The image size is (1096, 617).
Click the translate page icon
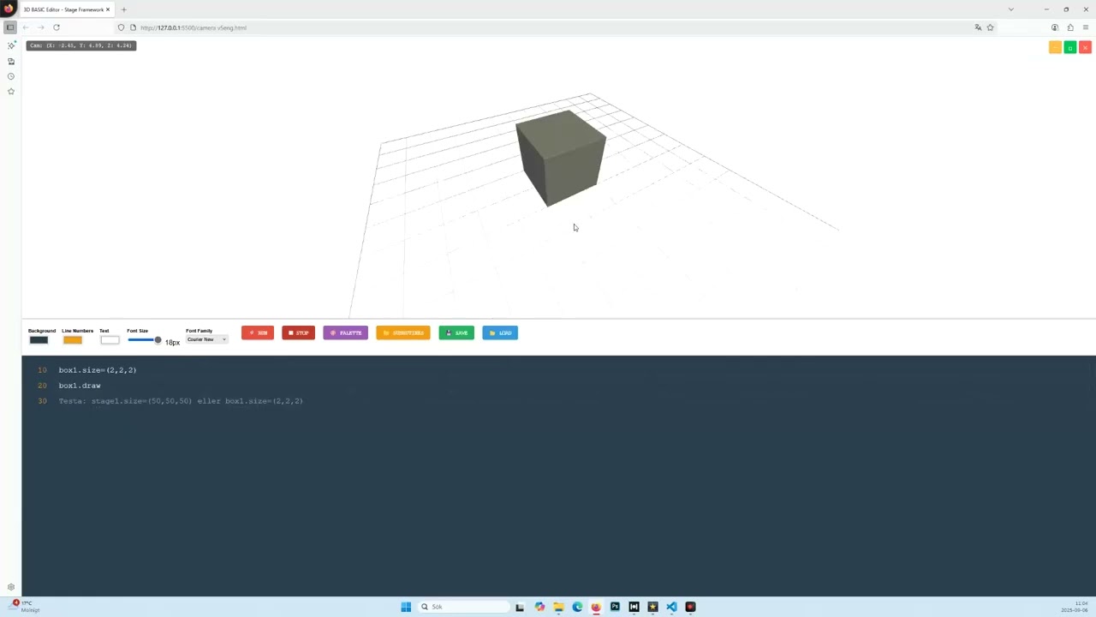tap(978, 27)
